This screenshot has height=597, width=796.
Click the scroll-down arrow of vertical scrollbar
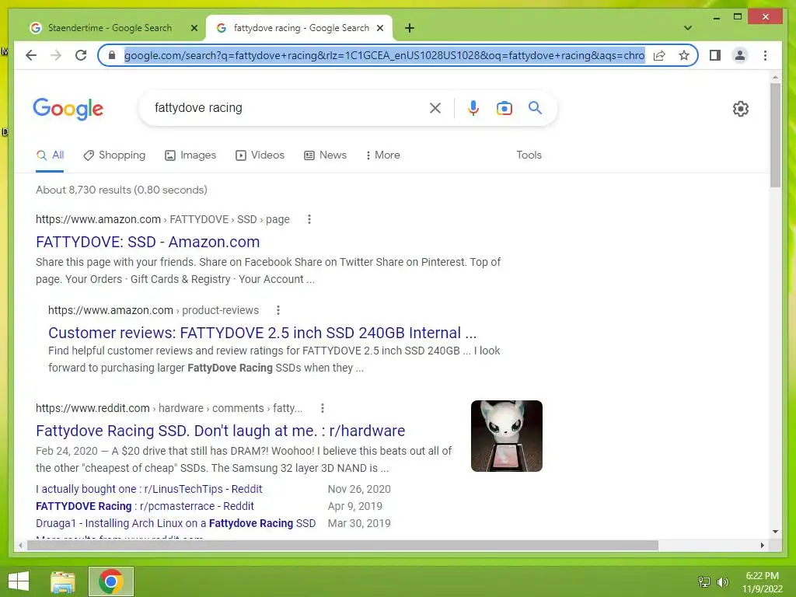tap(775, 532)
